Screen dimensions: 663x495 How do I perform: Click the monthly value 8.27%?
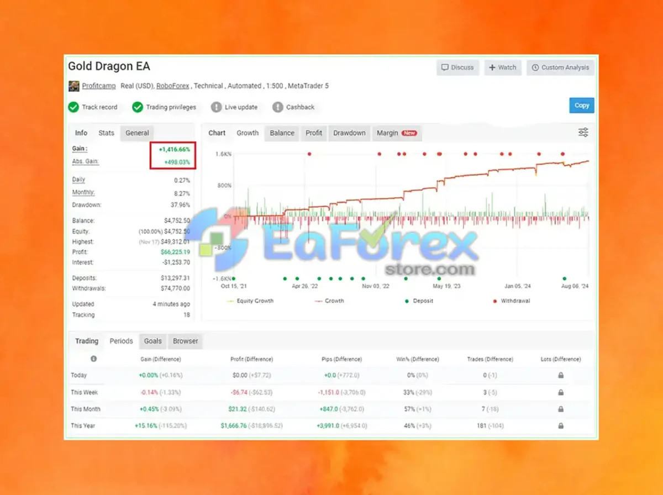tap(182, 193)
